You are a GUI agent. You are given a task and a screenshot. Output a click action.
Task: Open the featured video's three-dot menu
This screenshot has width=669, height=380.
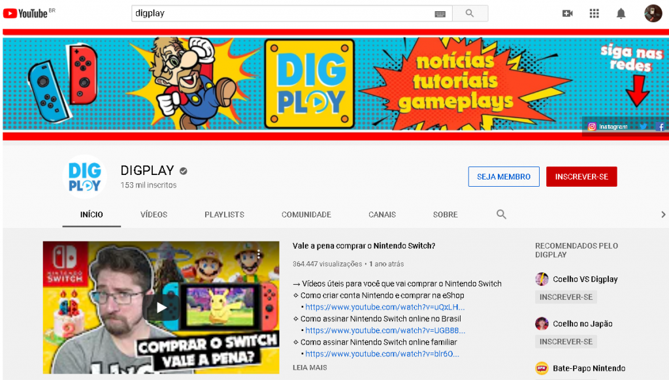[x=259, y=254]
